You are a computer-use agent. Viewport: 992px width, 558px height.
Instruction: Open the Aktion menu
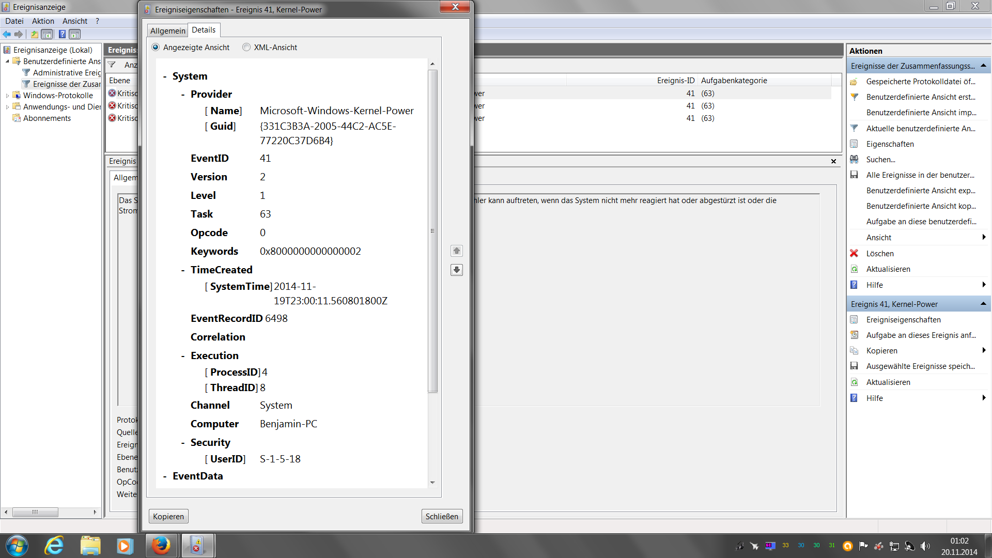coord(43,21)
